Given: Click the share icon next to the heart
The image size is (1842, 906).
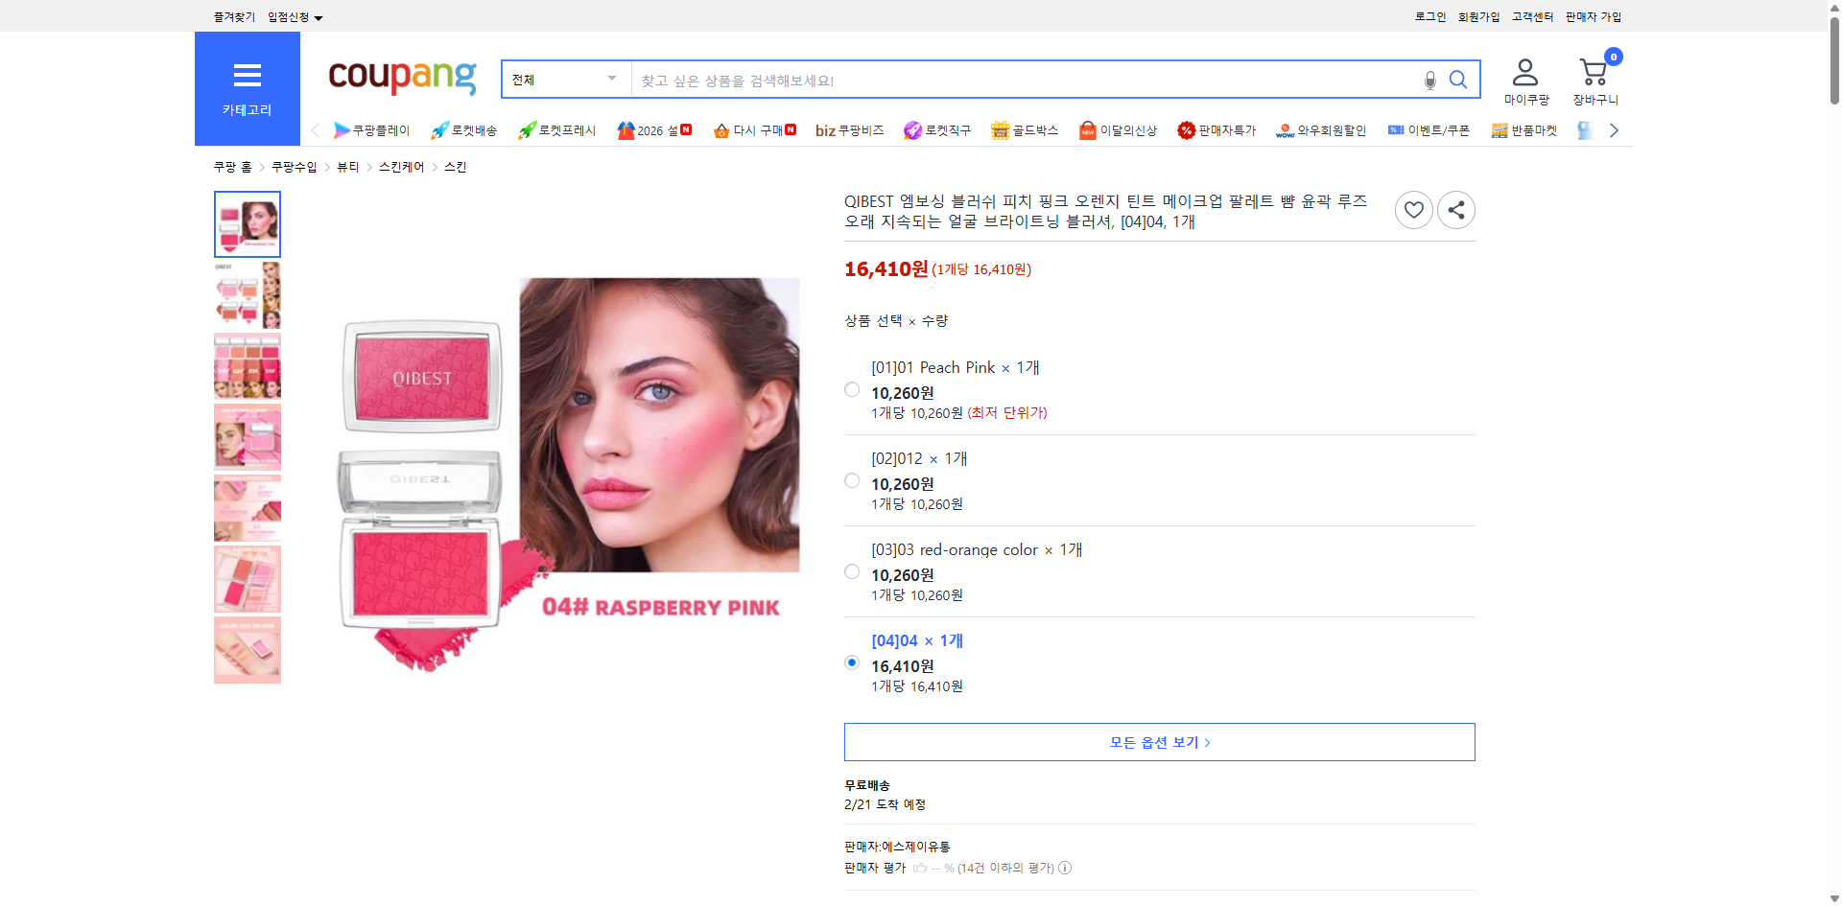Looking at the screenshot, I should 1455,209.
